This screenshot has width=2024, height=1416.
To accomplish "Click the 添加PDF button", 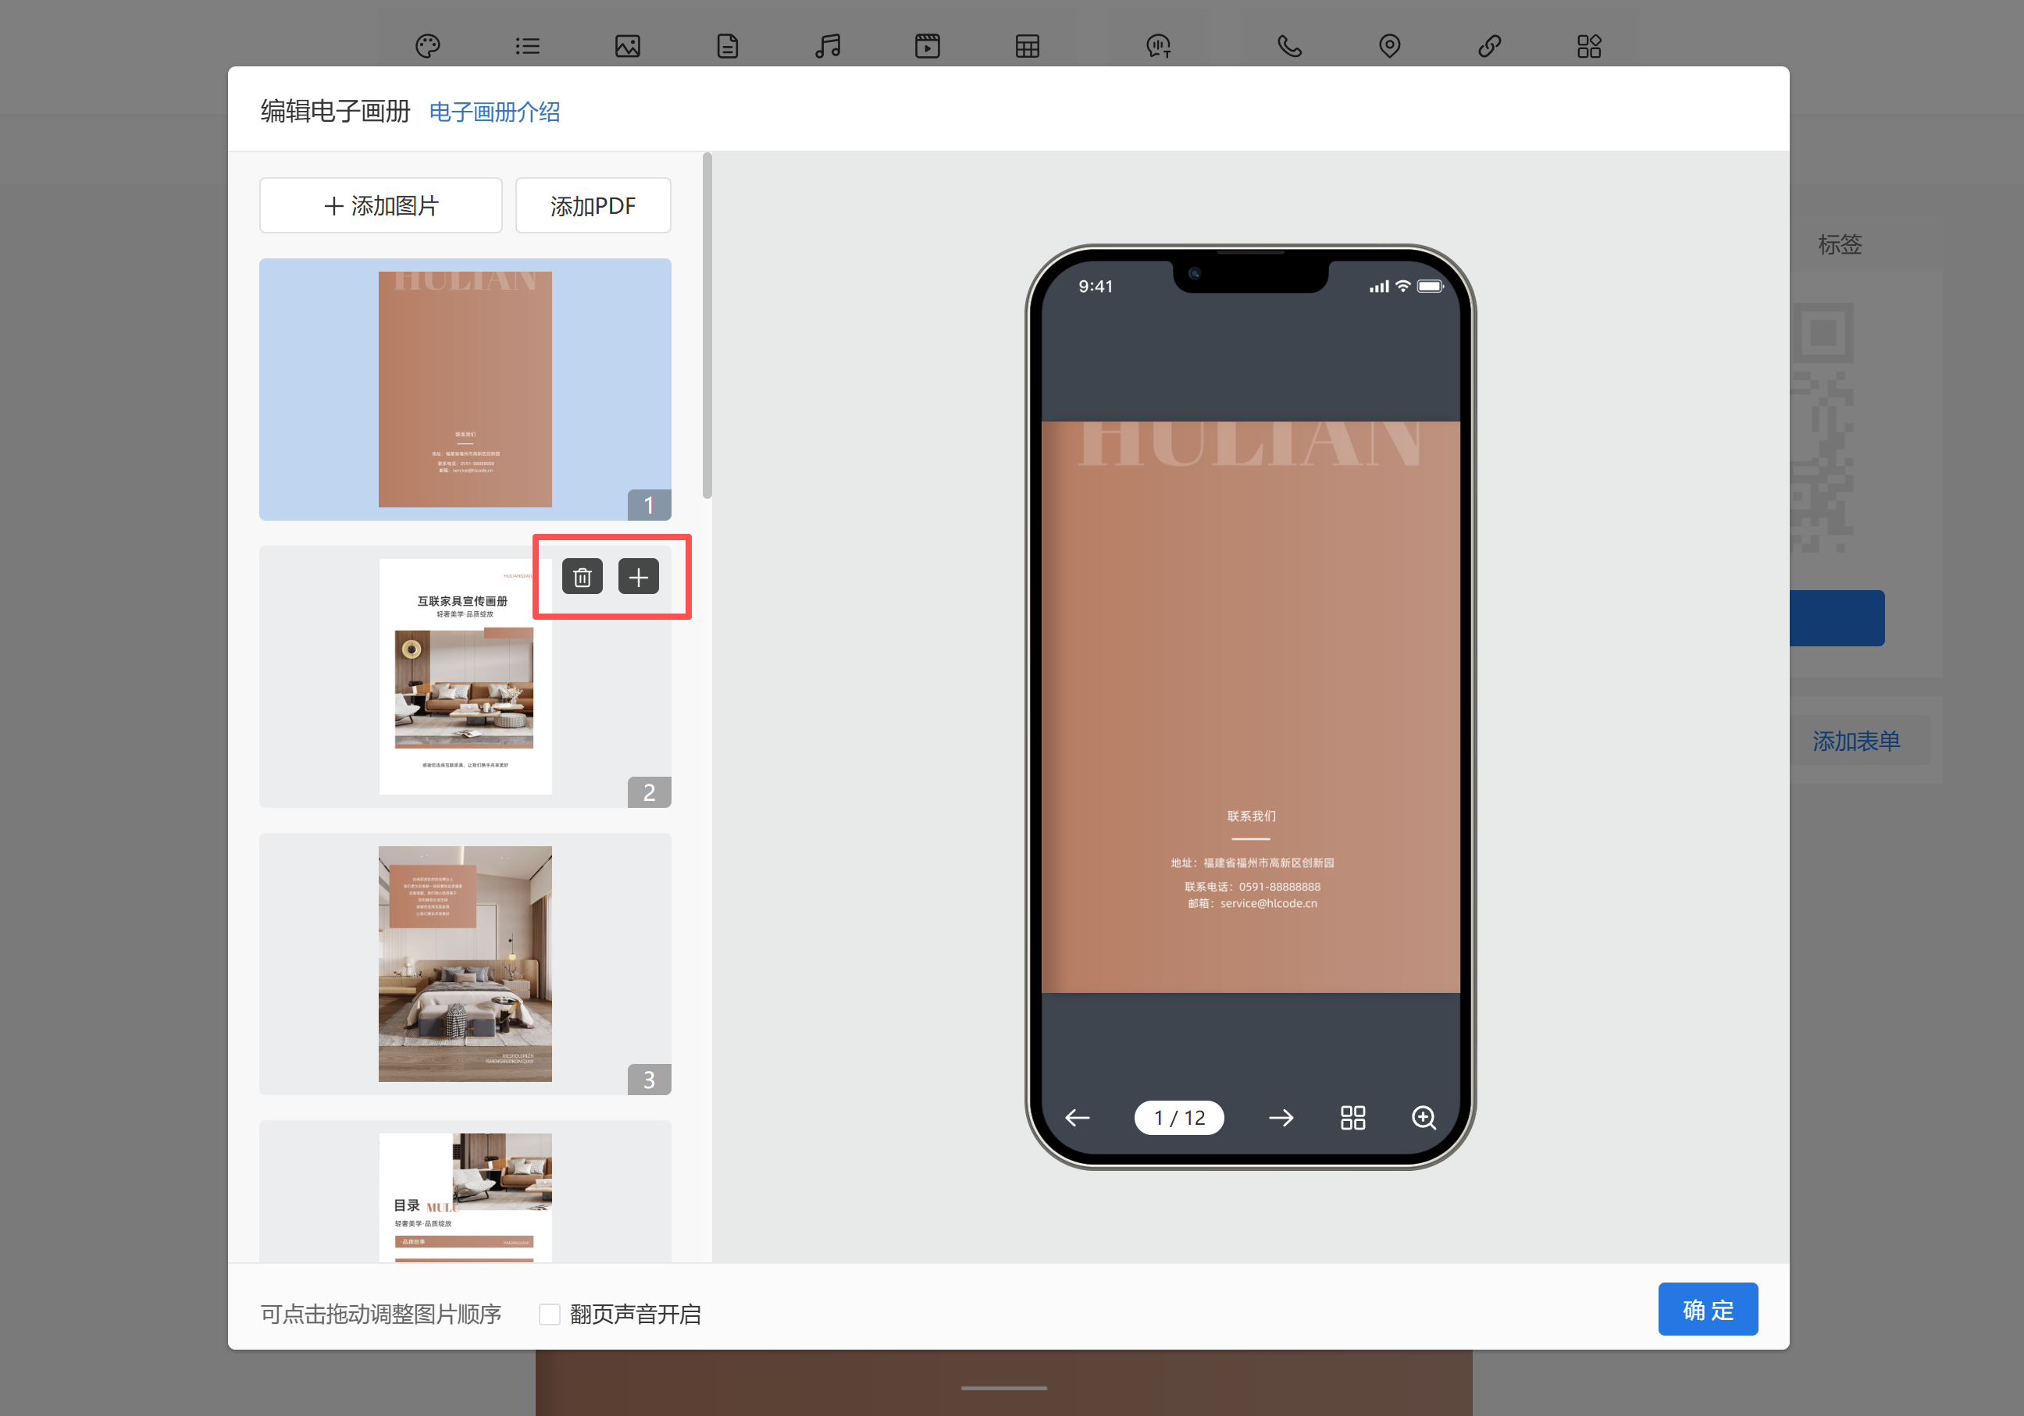I will coord(593,205).
